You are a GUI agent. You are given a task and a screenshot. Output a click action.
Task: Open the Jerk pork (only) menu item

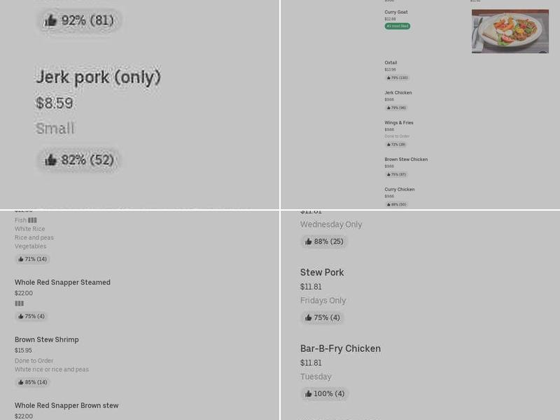[x=99, y=77]
